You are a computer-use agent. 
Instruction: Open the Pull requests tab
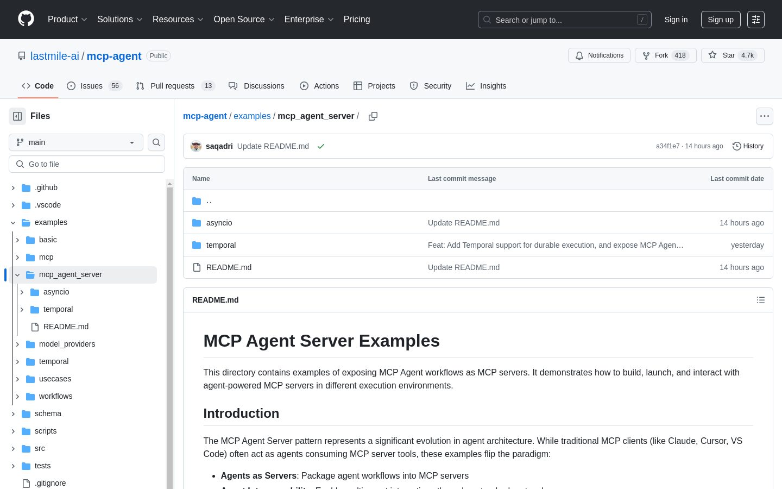tap(175, 86)
